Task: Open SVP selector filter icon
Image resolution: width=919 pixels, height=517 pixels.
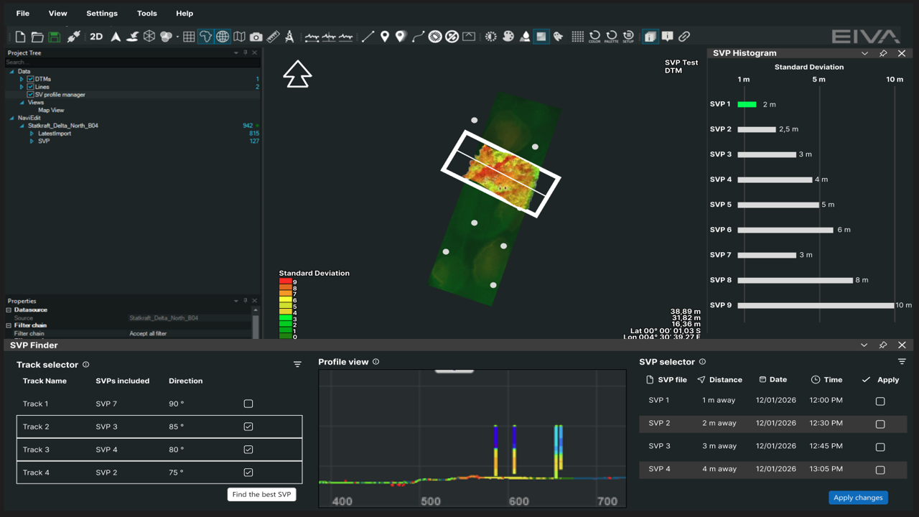Action: [x=902, y=362]
